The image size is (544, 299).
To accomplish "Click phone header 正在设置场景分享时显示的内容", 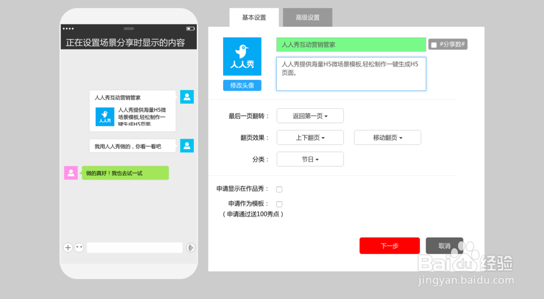I will coord(125,42).
